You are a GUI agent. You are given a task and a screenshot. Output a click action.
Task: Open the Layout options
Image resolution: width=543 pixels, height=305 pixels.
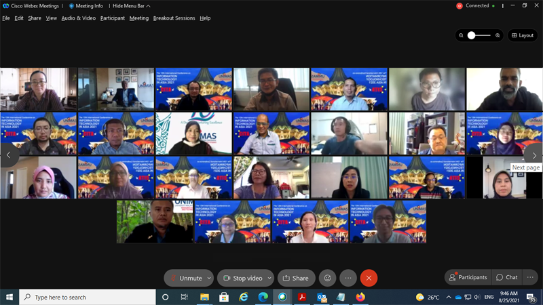tap(523, 35)
